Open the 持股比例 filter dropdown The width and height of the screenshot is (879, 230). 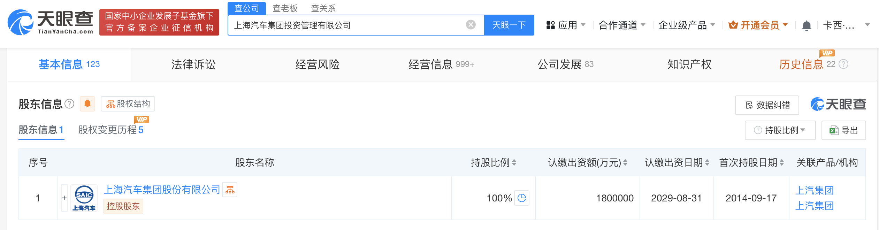780,130
